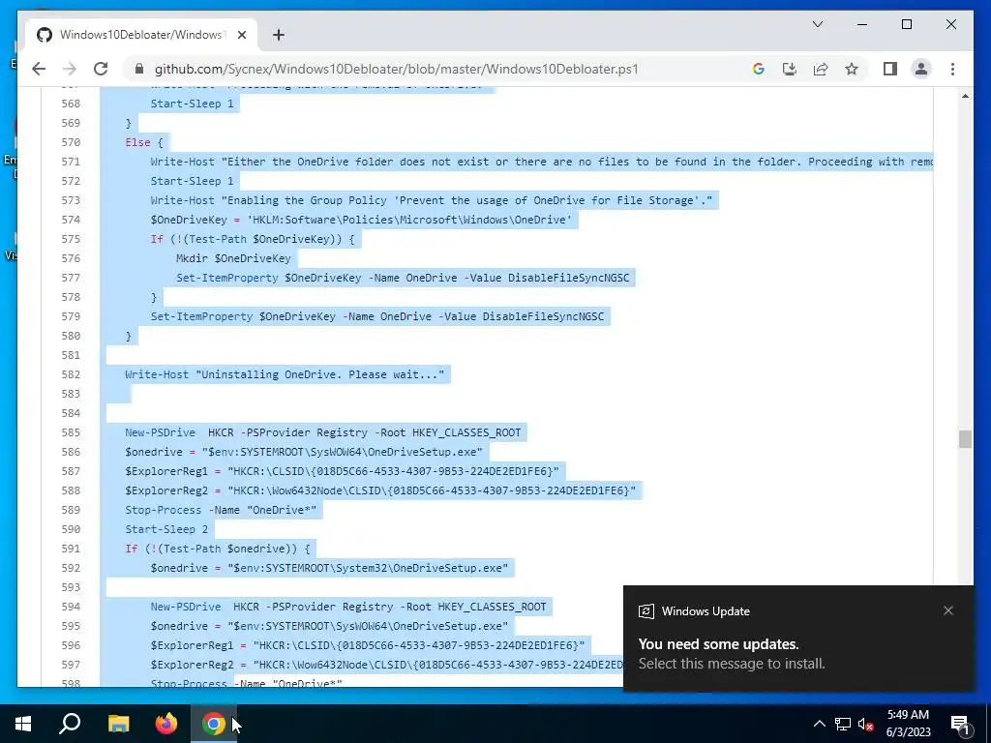Expand the tab search chevron

click(x=817, y=24)
